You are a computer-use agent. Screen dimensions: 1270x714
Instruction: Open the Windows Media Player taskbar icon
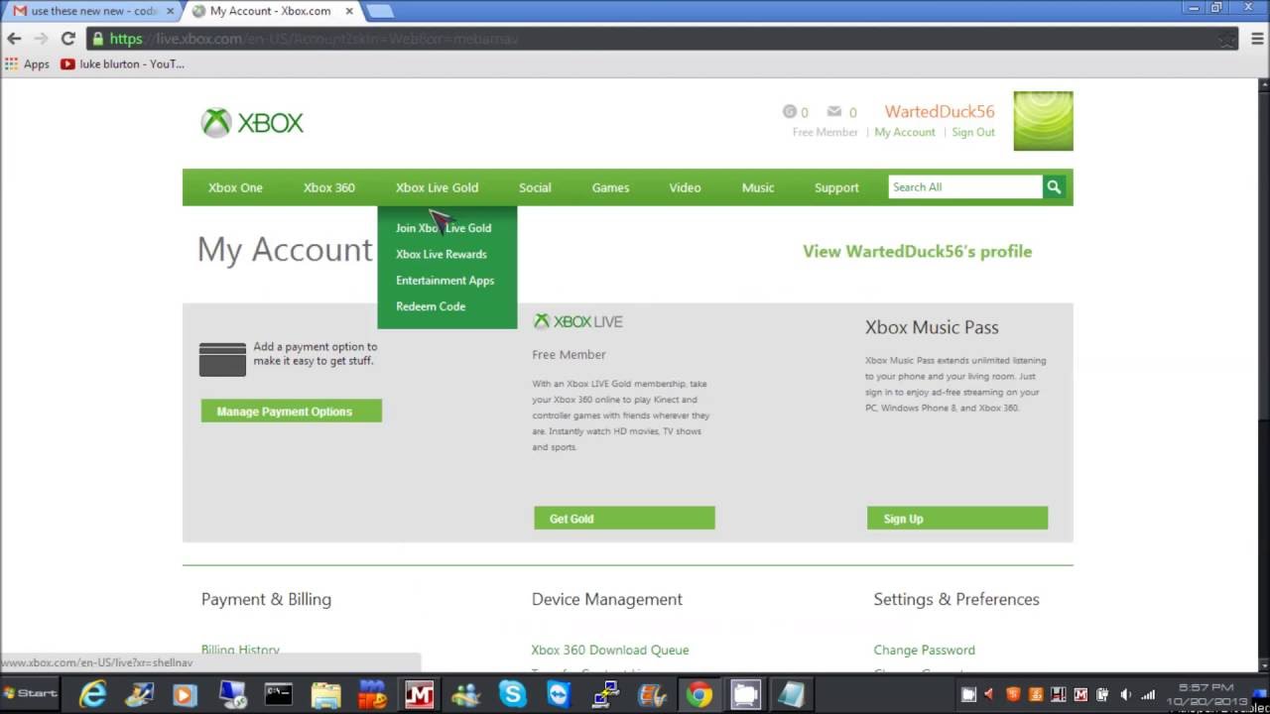[x=186, y=694]
